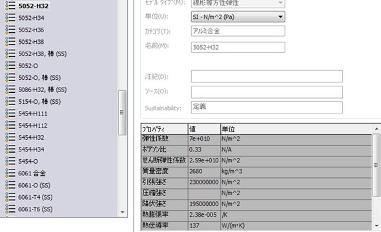Select the 6061-T4 (SS) material

(36, 197)
